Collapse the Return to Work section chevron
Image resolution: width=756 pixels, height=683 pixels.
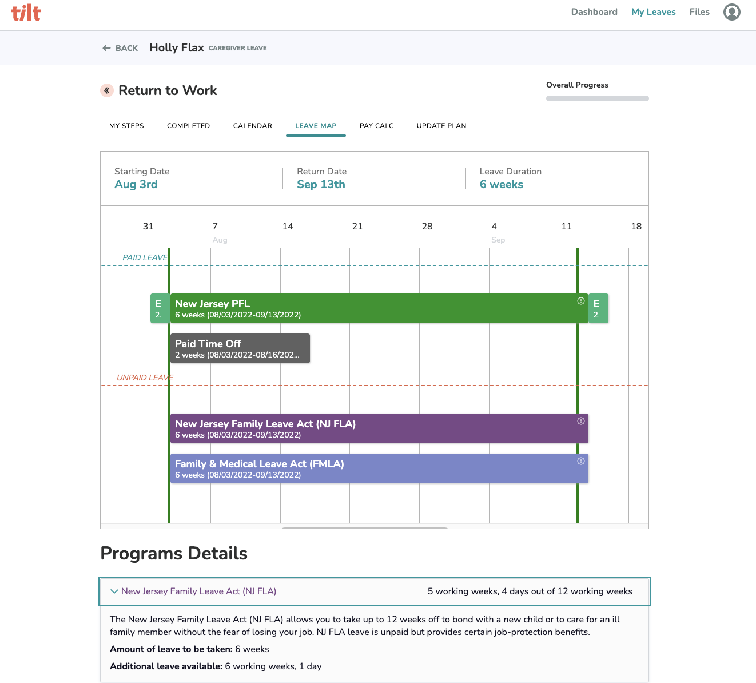pyautogui.click(x=107, y=90)
